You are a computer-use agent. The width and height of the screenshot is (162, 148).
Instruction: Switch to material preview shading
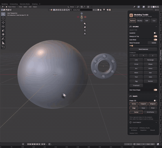156,7
